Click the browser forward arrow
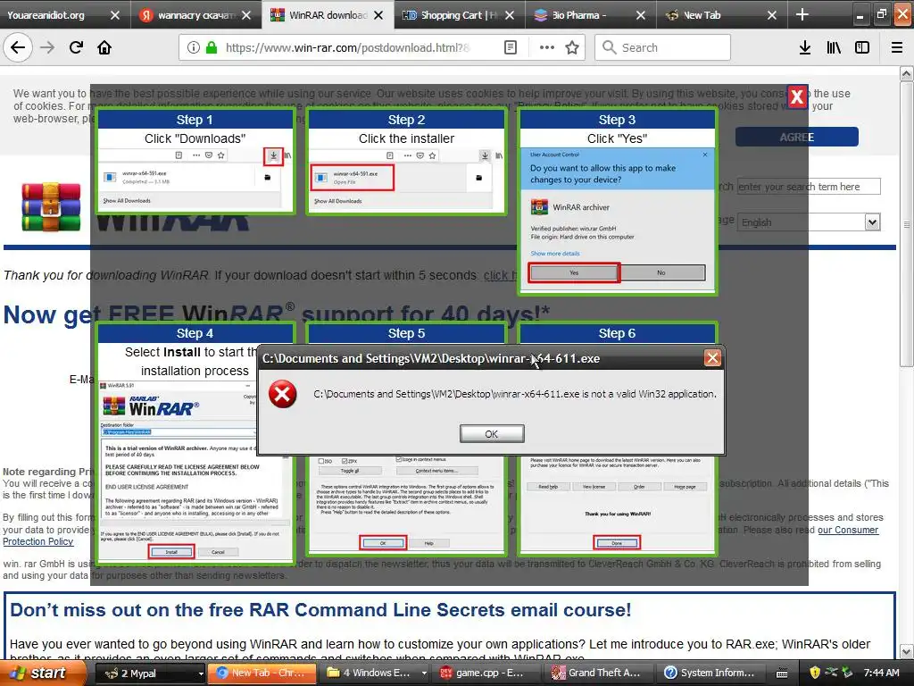The width and height of the screenshot is (914, 686). (x=47, y=47)
